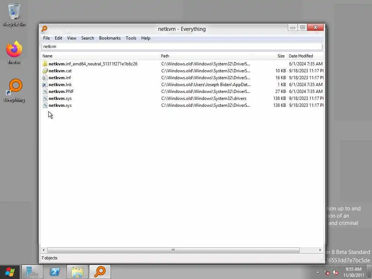The height and width of the screenshot is (279, 372).
Task: Open Server Manager from the taskbar
Action: 32,272
